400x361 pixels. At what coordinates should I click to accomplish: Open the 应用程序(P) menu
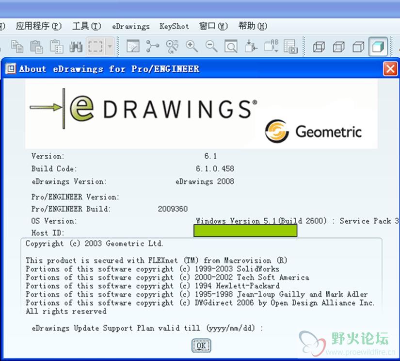point(38,26)
